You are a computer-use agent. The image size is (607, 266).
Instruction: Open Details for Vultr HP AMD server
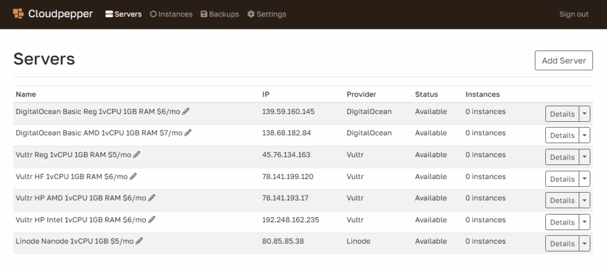point(562,200)
